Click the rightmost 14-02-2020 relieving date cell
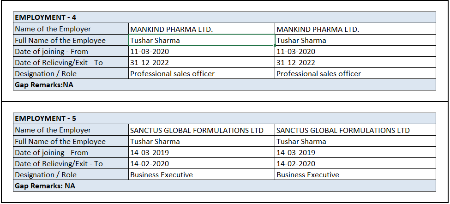This screenshot has height=204, width=450. (355, 163)
